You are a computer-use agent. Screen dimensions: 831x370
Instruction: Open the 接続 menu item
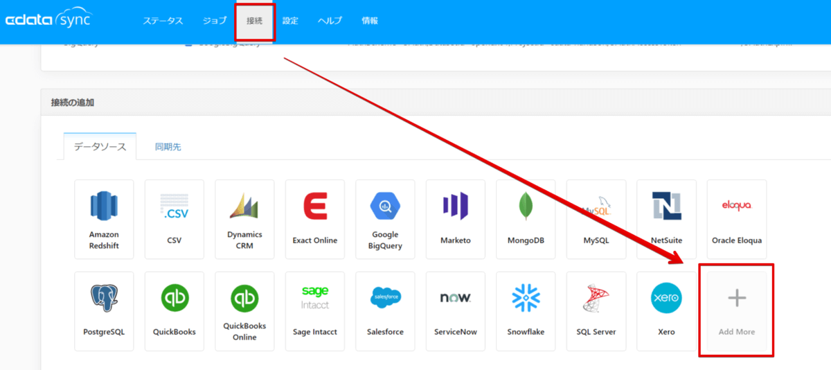click(255, 21)
